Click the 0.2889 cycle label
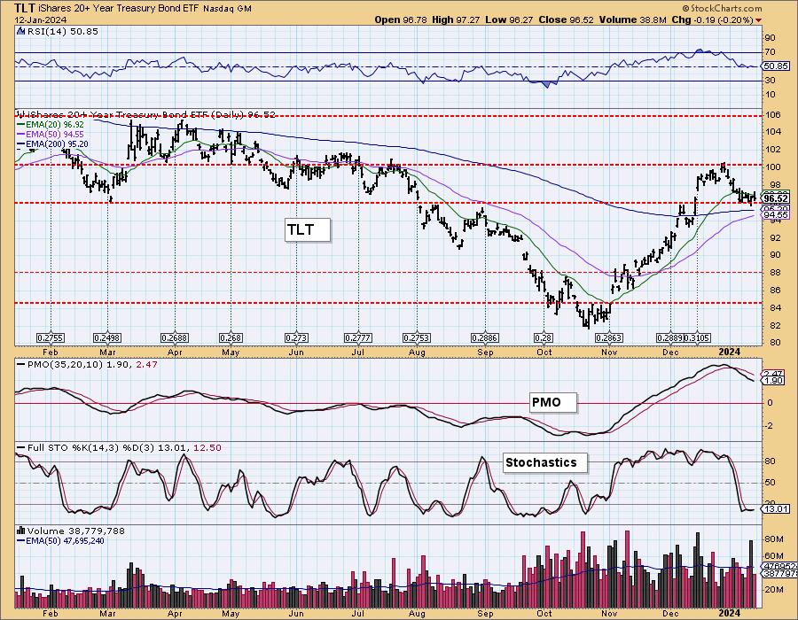 669,338
